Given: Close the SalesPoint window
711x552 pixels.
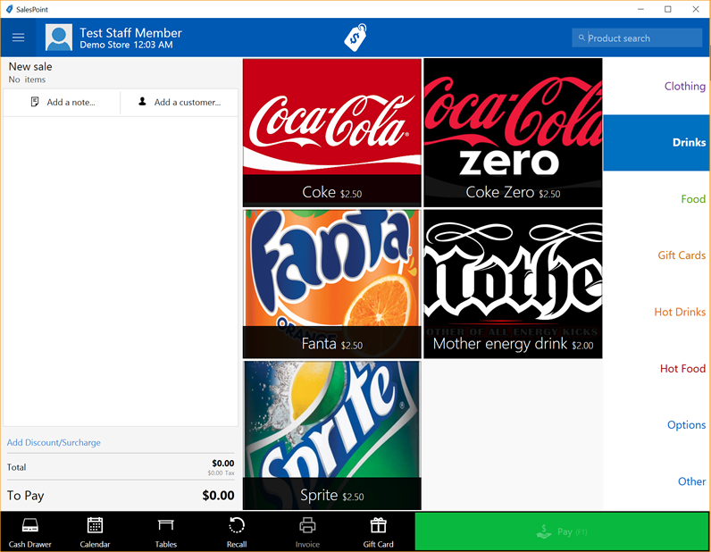Looking at the screenshot, I should (x=696, y=9).
